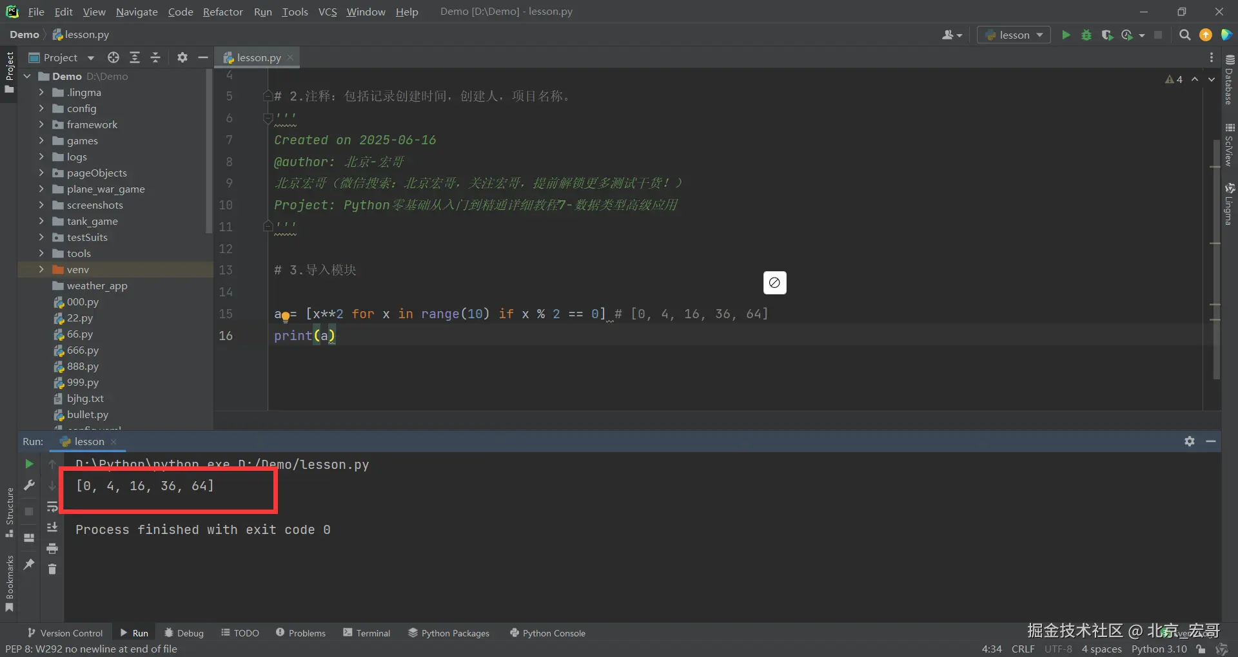Open the Navigate menu
The width and height of the screenshot is (1238, 657).
click(137, 12)
